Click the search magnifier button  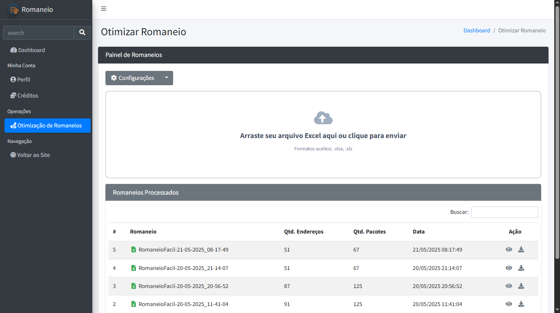point(82,33)
